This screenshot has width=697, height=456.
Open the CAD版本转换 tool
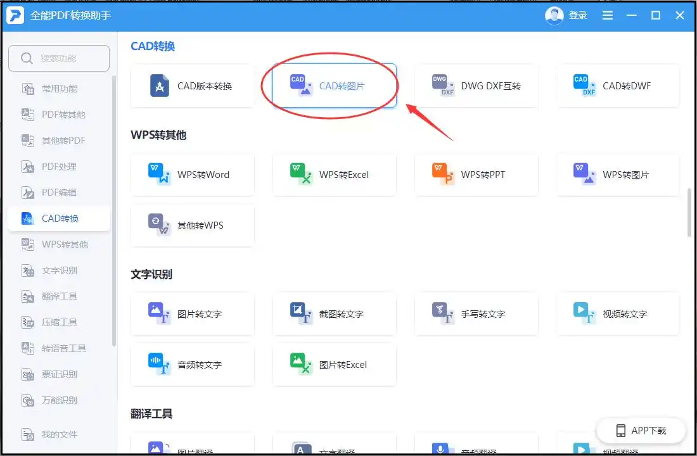(193, 85)
